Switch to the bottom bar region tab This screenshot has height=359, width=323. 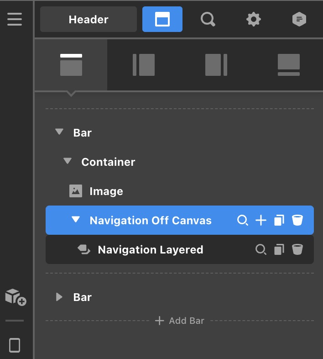tap(289, 65)
